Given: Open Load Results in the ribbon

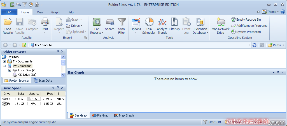Looking at the screenshot, I should 8,26.
